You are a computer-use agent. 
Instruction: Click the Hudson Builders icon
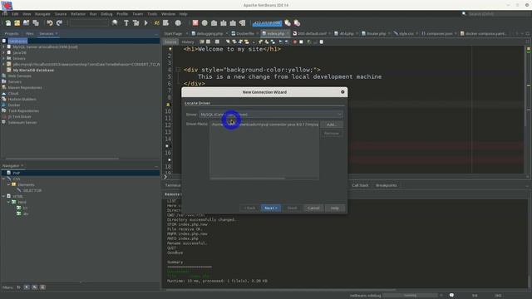(4, 100)
